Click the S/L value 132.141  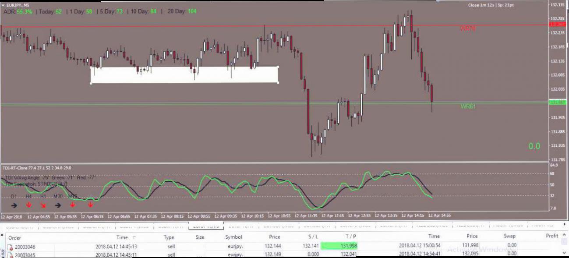click(310, 246)
